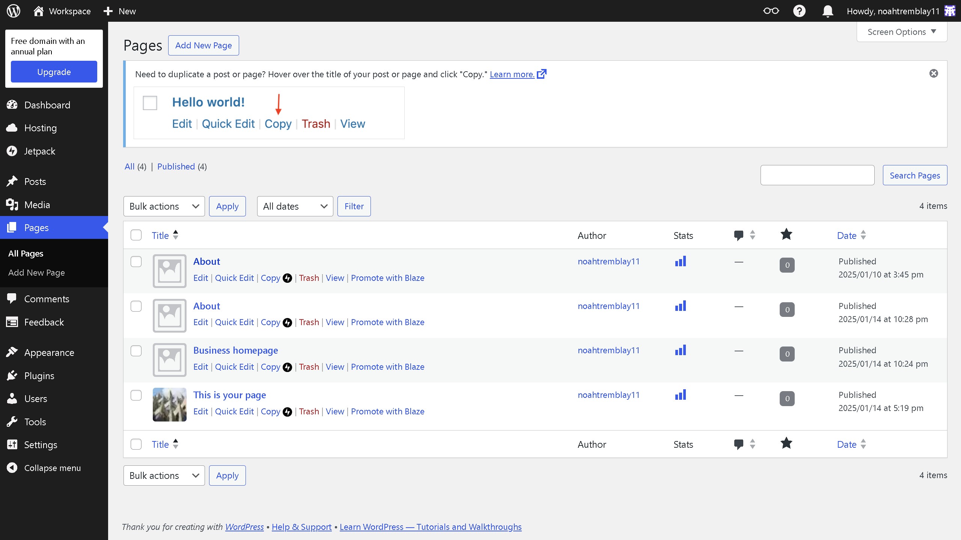The image size is (961, 540).
Task: View stats bar icon for Business homepage
Action: (680, 351)
